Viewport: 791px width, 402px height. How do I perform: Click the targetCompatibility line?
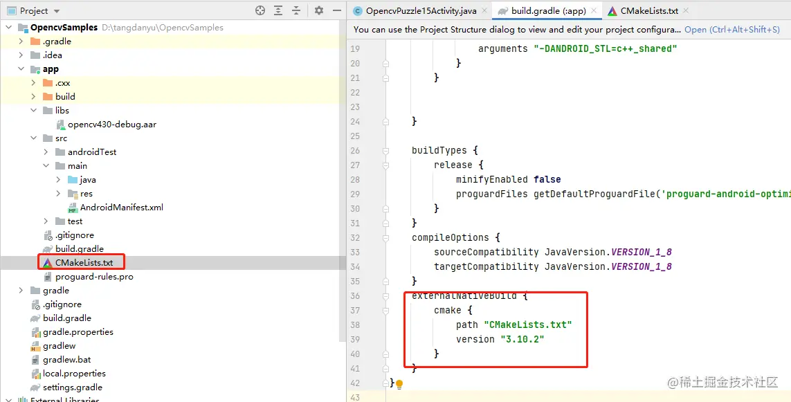click(553, 266)
